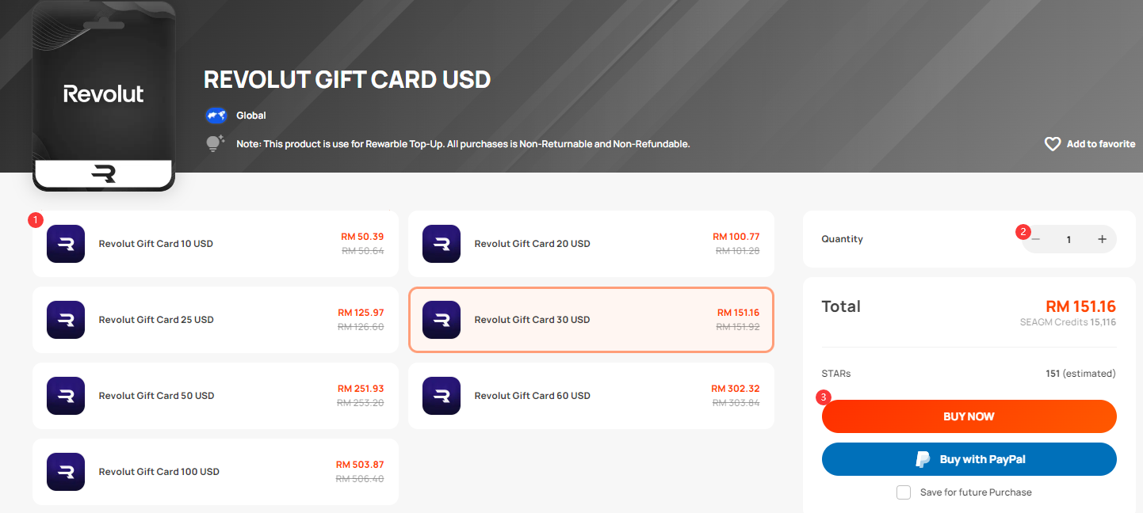Viewport: 1143px width, 513px height.
Task: Click the Revolut gift card product image
Action: tap(104, 96)
